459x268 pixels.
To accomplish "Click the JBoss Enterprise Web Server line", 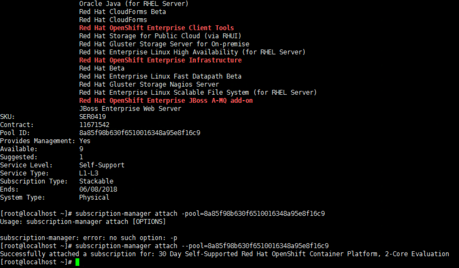I will point(130,109).
